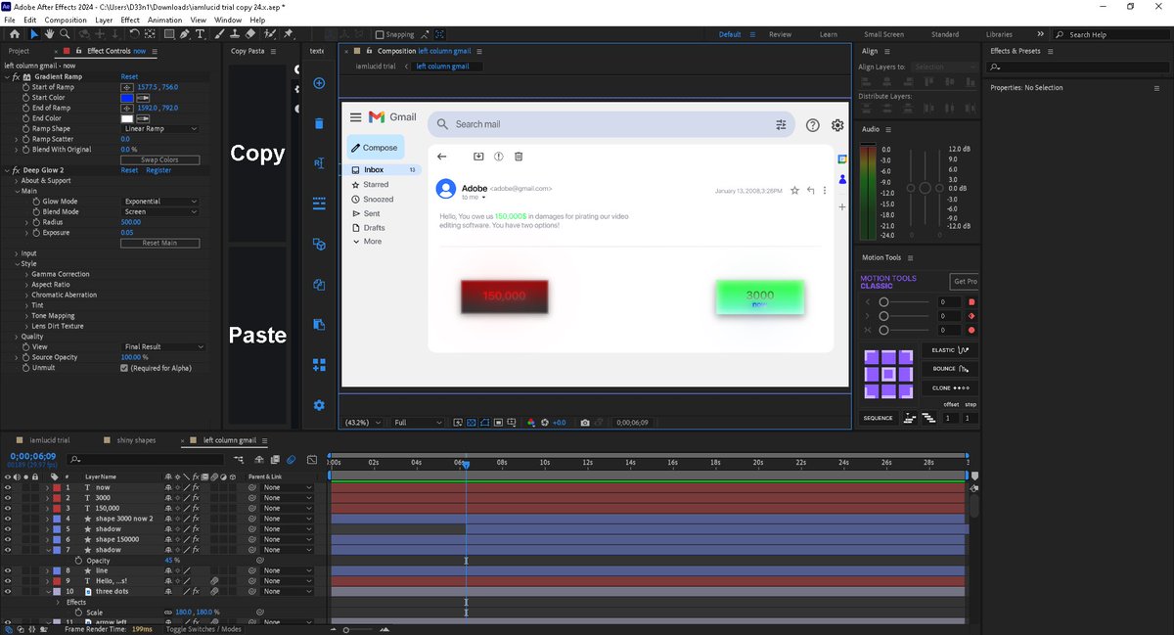This screenshot has height=635, width=1174.
Task: Click Reset link for Gradient Ramp
Action: [129, 76]
